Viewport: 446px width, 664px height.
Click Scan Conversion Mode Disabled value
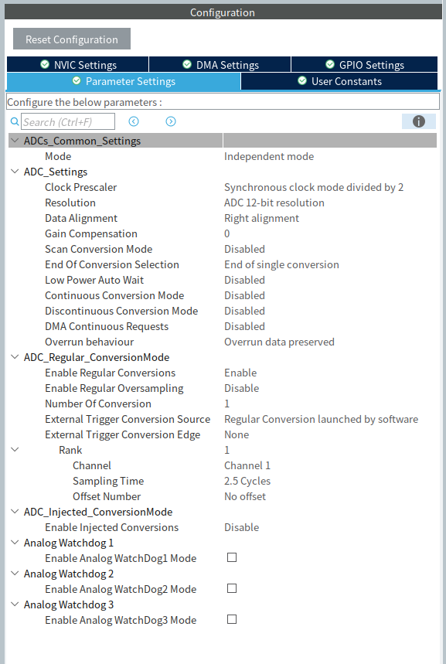pos(244,249)
